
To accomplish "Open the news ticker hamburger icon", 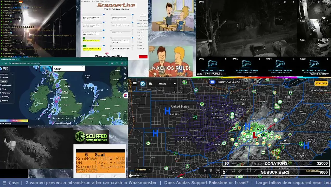I will 4,183.
